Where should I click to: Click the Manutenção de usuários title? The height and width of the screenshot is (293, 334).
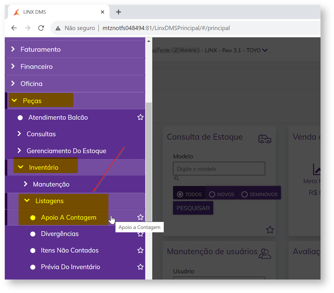click(212, 252)
